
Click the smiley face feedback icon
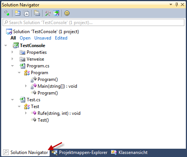(x=67, y=13)
